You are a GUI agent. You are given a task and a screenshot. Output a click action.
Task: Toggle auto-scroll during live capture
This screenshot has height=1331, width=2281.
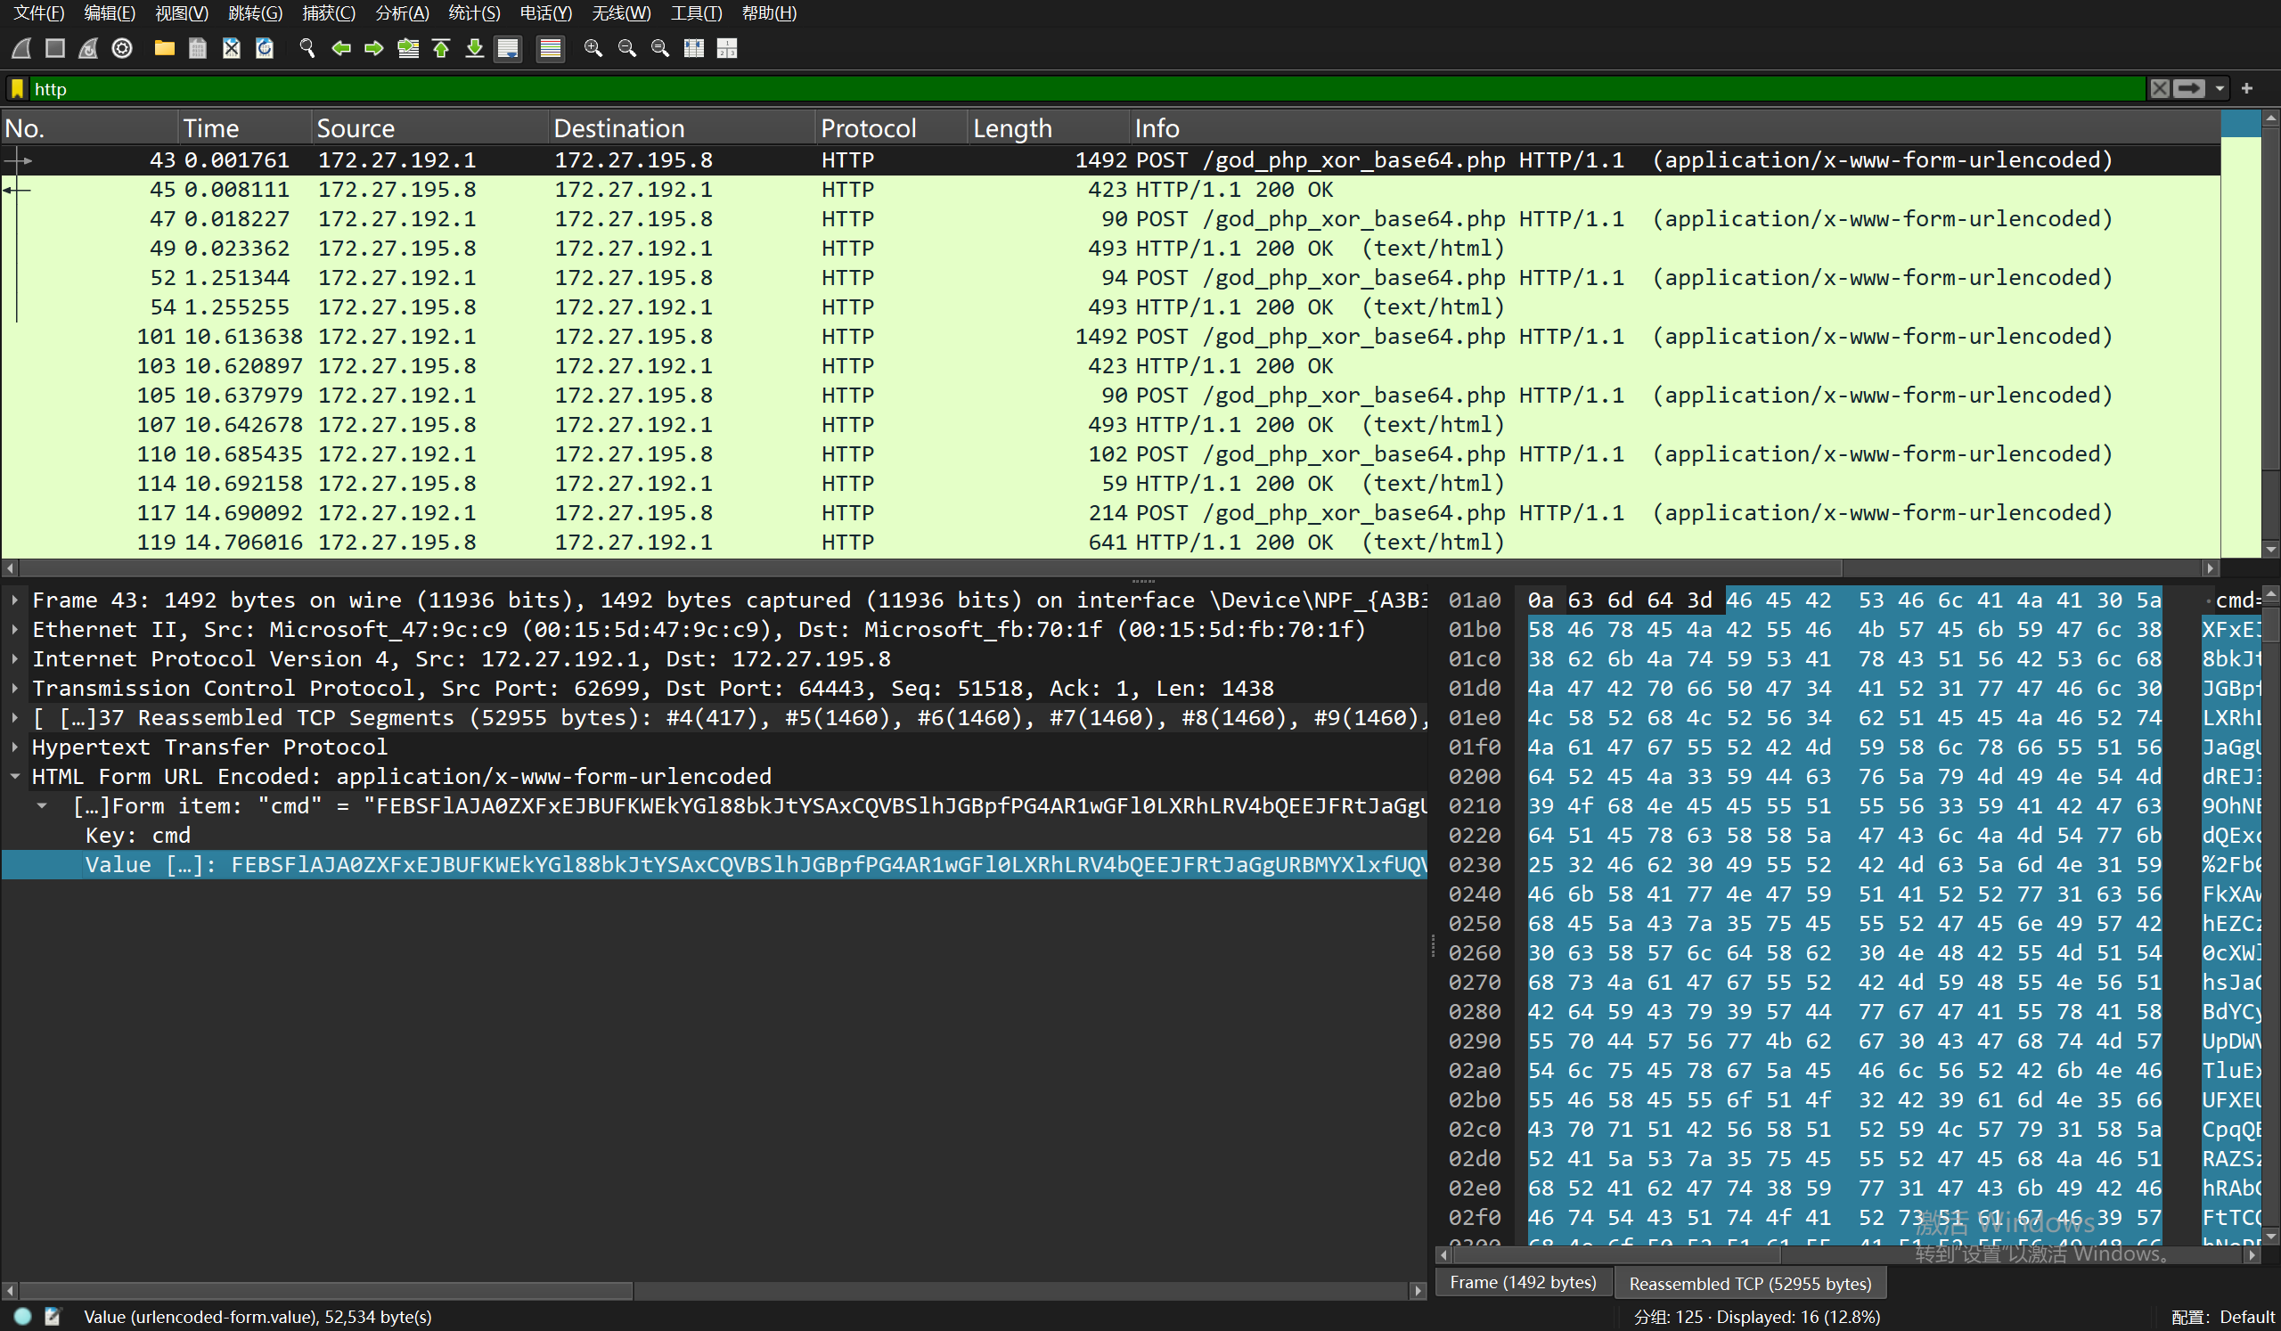click(508, 48)
